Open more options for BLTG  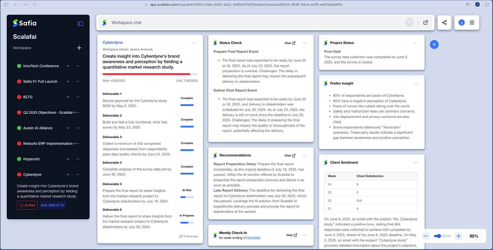click(78, 97)
